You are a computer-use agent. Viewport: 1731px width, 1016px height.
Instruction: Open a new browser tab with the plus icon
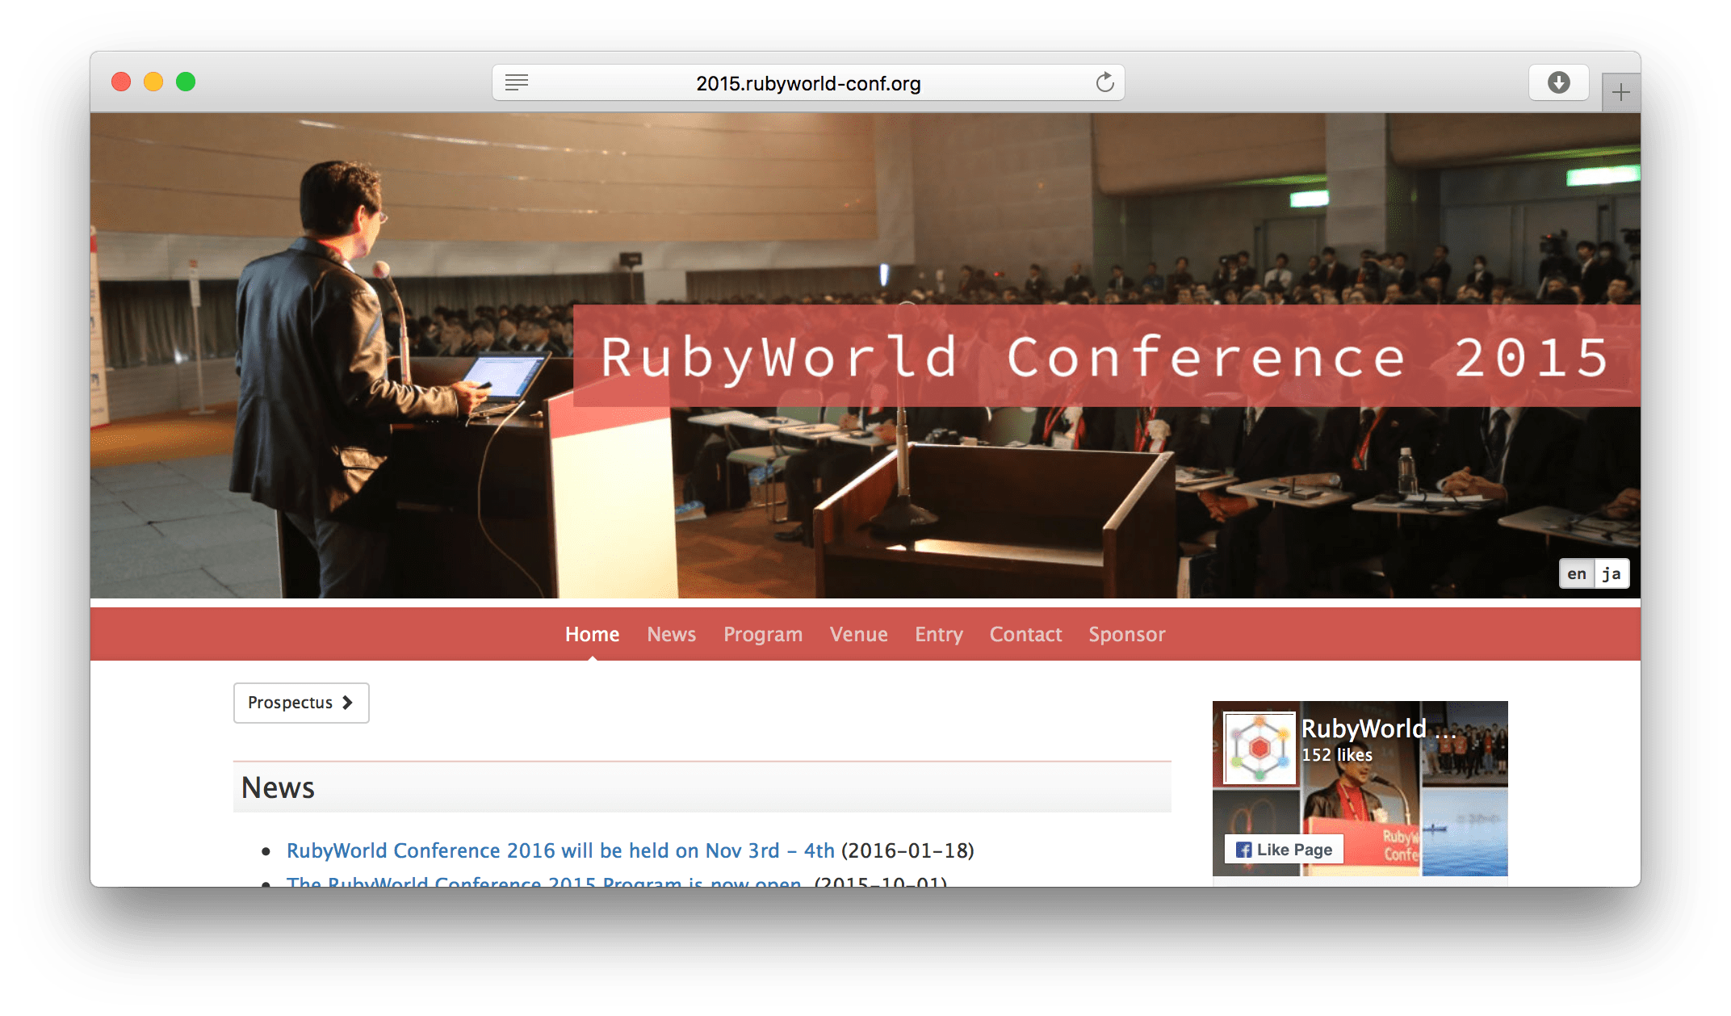tap(1620, 92)
